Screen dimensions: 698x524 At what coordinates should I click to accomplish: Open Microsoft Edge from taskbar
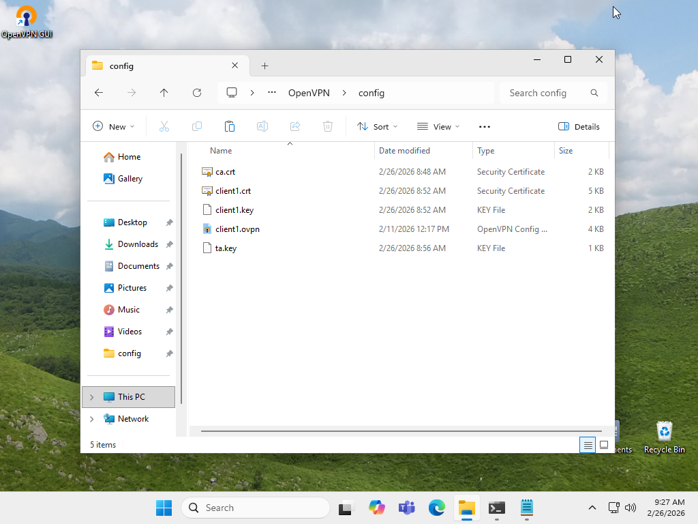437,508
